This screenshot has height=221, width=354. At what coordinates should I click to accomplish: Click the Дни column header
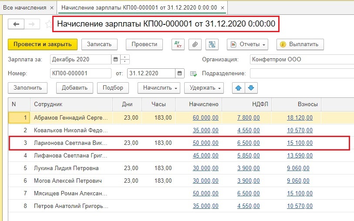point(127,104)
